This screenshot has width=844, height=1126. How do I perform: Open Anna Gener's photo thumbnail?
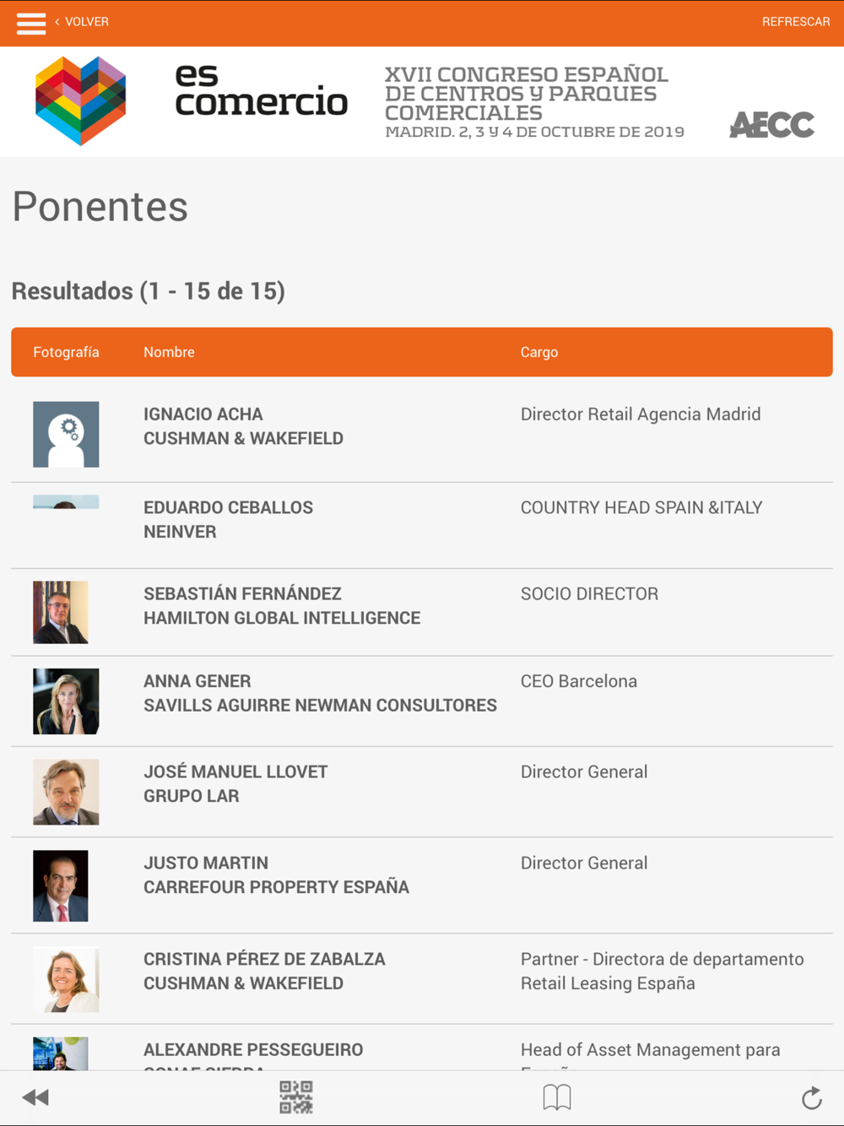click(x=66, y=701)
